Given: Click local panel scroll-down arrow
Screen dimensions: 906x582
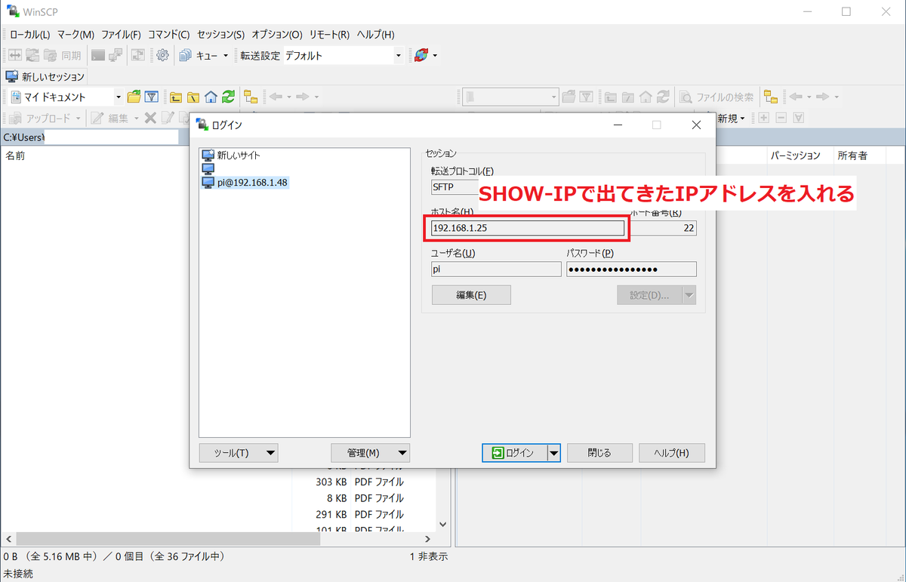Looking at the screenshot, I should pos(443,524).
